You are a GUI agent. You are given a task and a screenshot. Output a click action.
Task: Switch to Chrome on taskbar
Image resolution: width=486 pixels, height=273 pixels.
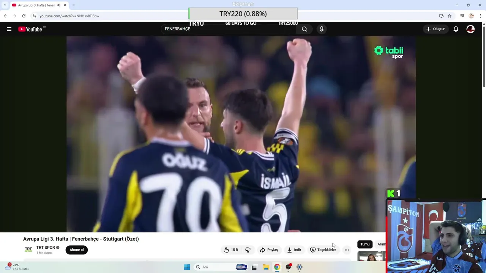277,267
